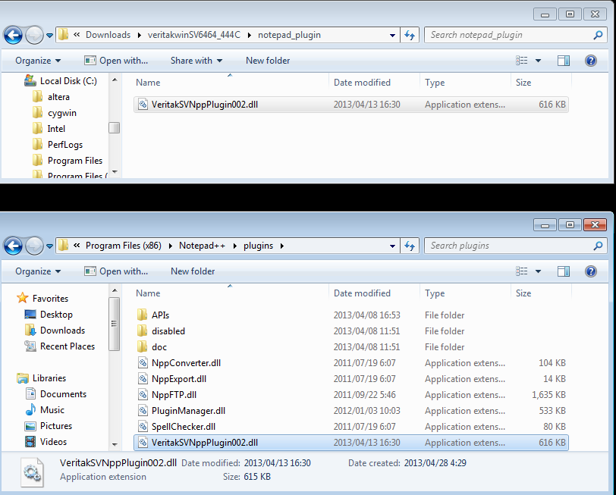This screenshot has height=495, width=616.
Task: Open Music library
Action: point(45,410)
